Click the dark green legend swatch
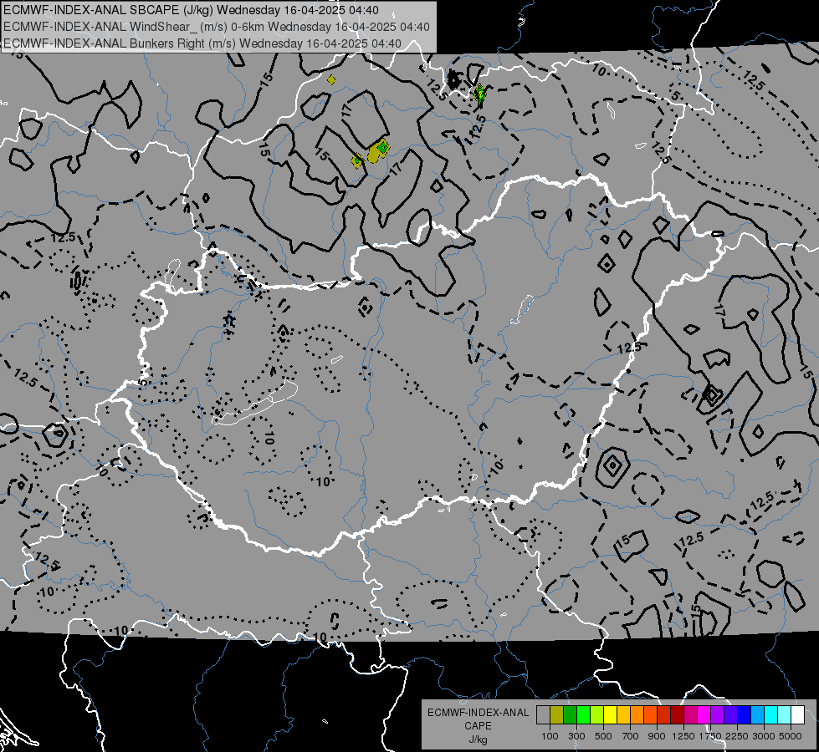This screenshot has height=752, width=819. coord(570,715)
